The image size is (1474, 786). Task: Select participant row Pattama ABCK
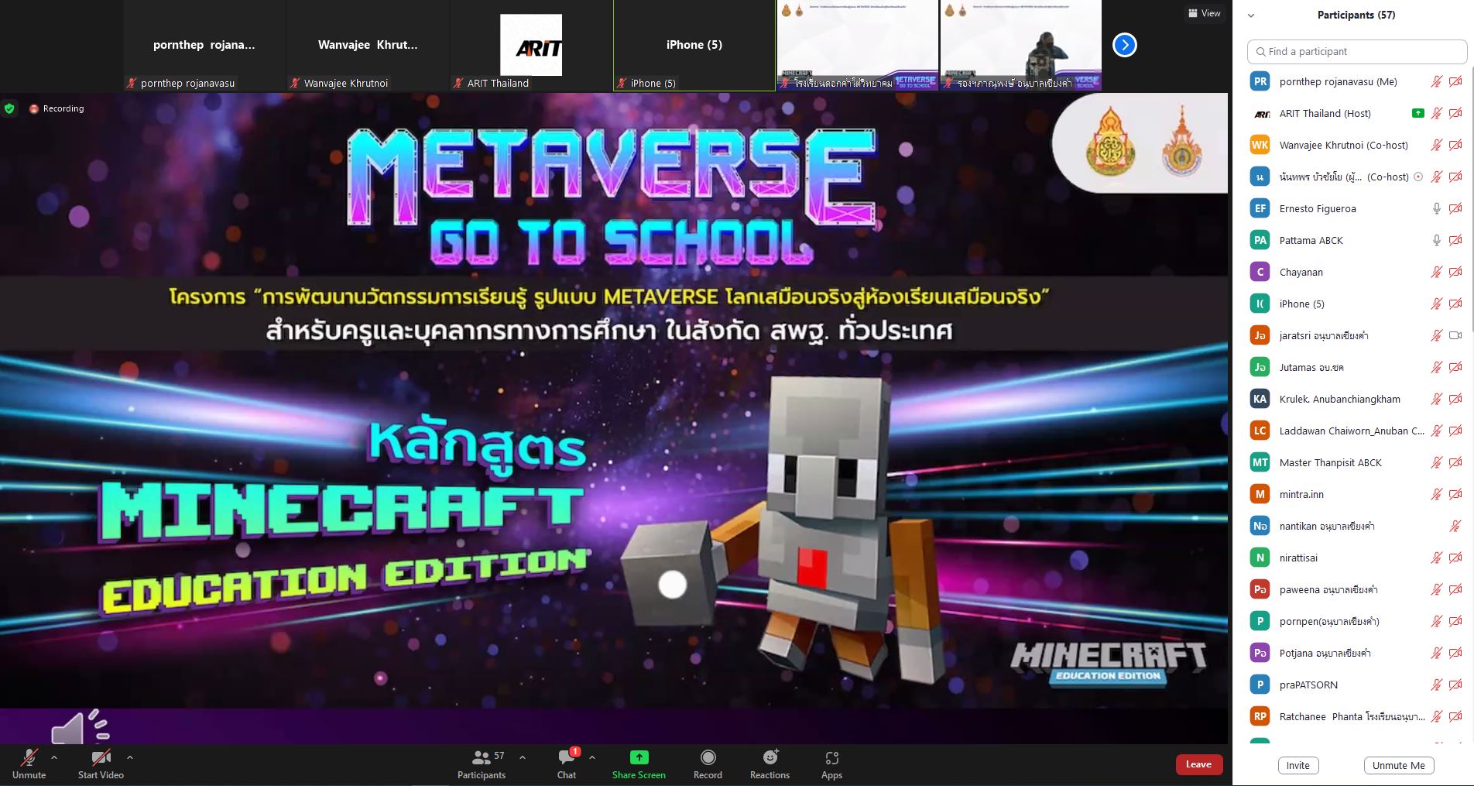(1353, 240)
